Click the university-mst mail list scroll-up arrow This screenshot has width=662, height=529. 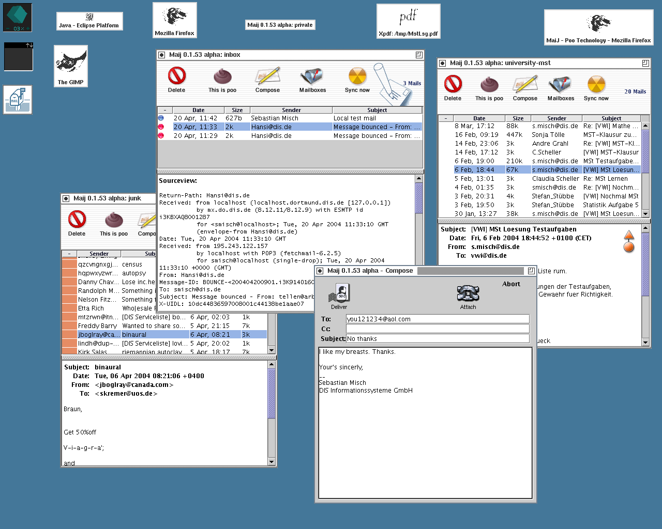[645, 126]
